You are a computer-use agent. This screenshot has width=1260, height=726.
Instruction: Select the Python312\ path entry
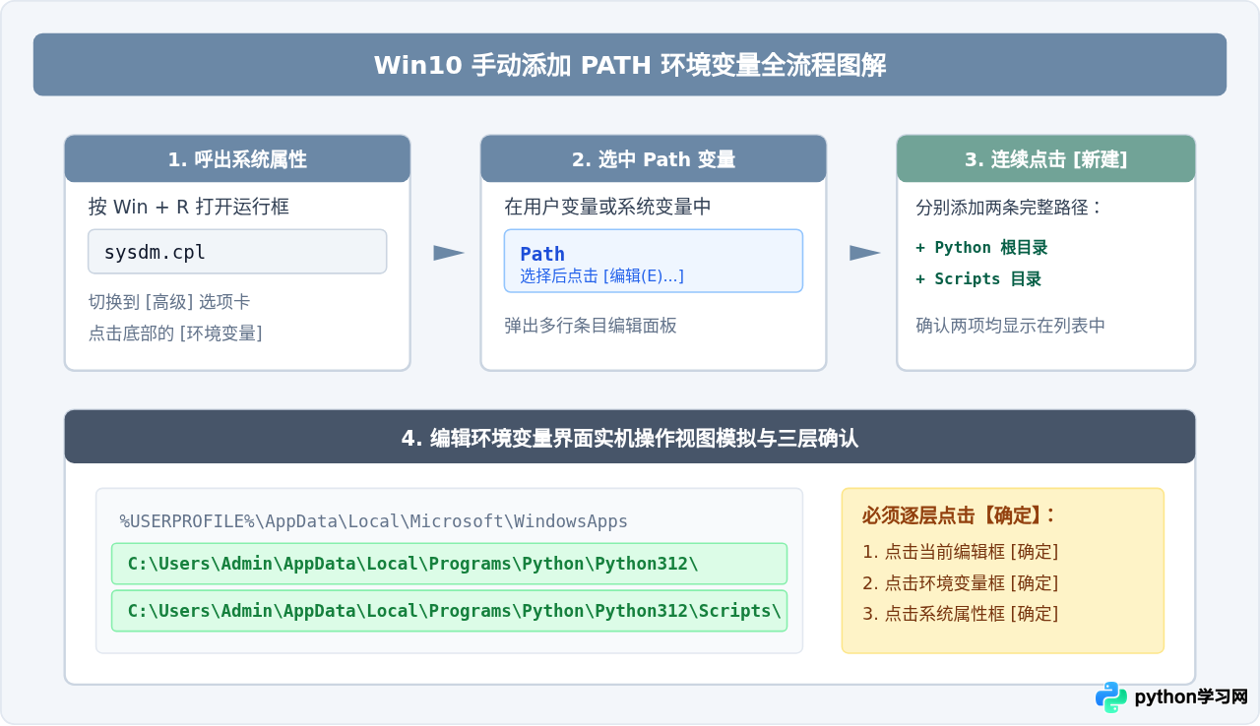(x=449, y=564)
